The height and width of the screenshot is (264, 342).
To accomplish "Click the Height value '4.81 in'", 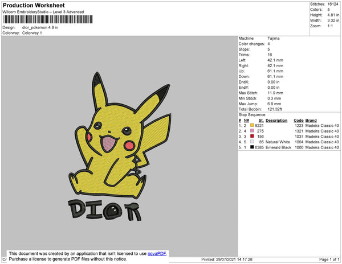I will pyautogui.click(x=333, y=15).
